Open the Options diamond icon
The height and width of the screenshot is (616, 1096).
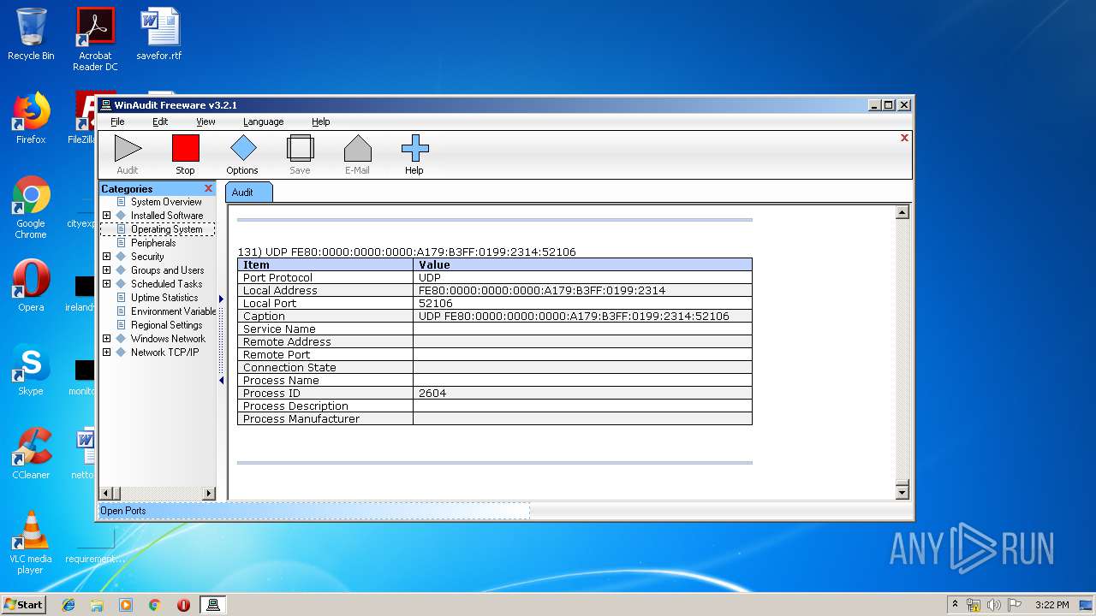click(242, 149)
